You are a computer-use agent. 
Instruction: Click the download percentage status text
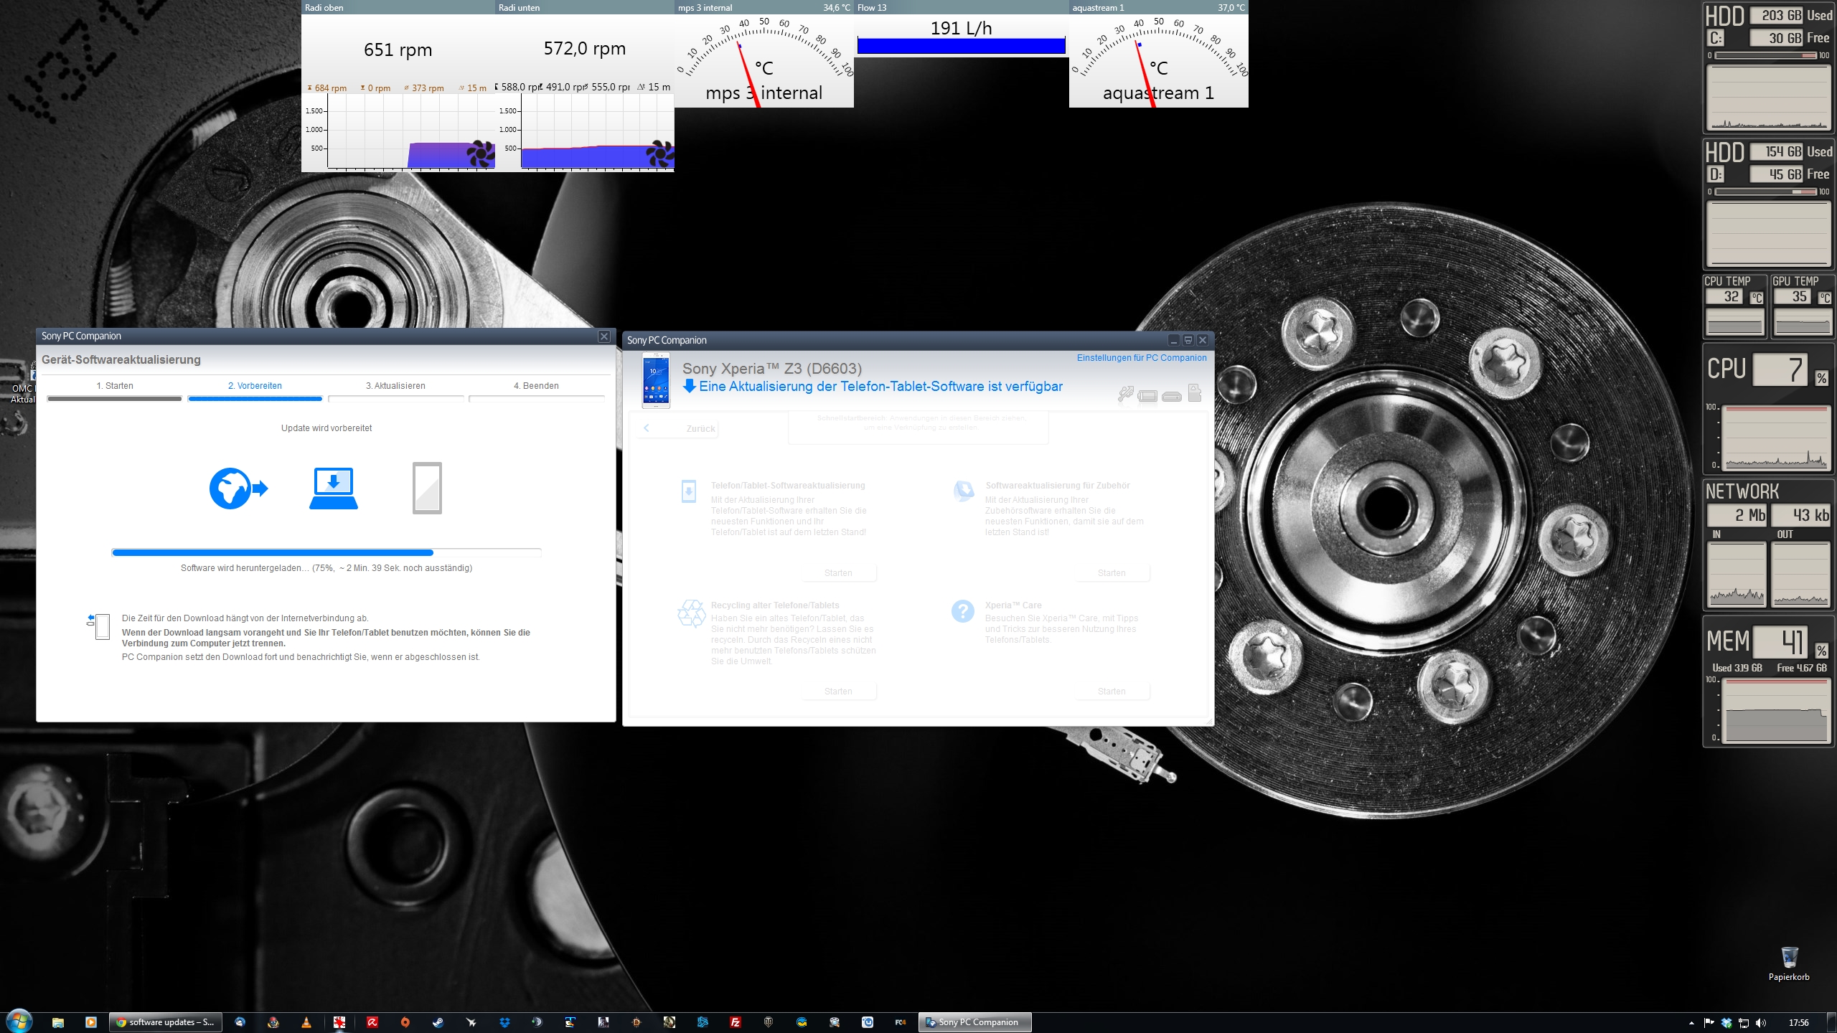(x=326, y=568)
